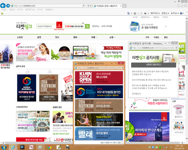The width and height of the screenshot is (188, 150).
Task: Click the 야구대표팀 평가전 recommended card
Action: [27, 88]
